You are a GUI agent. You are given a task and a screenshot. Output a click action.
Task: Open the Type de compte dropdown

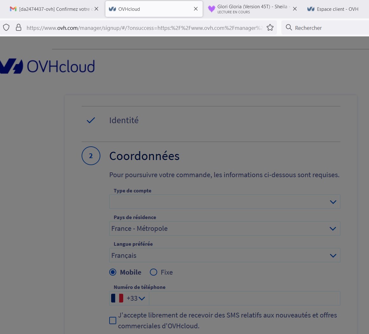coord(225,202)
